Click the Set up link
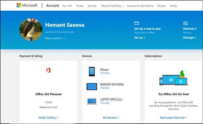Image resolution: width=203 pixels, height=124 pixels. click(x=139, y=37)
